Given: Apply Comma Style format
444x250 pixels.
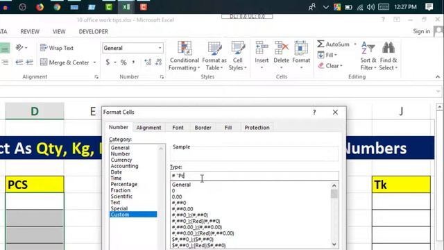Looking at the screenshot, I should (133, 62).
